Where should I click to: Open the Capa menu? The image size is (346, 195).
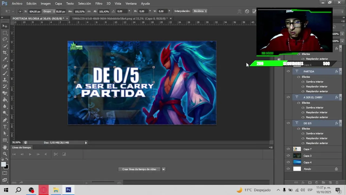click(x=58, y=4)
